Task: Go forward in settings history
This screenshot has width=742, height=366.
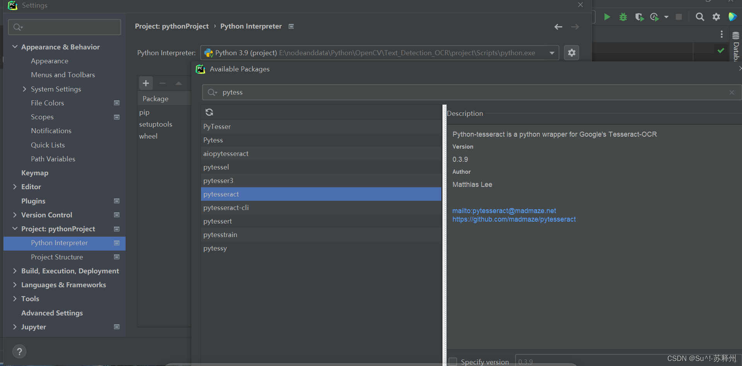Action: (x=575, y=27)
